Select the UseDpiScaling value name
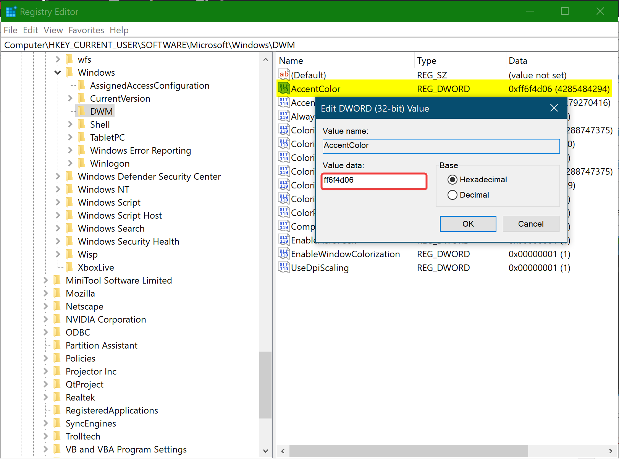The image size is (619, 459). click(320, 268)
